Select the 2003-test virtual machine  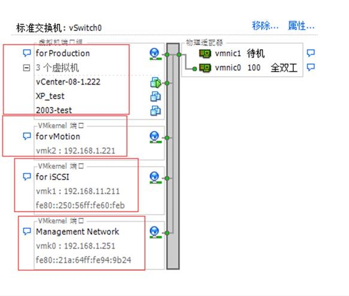click(x=54, y=110)
